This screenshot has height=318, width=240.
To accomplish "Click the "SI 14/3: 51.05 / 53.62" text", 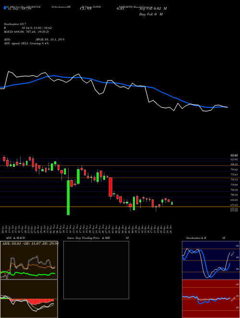I will 37,29.
